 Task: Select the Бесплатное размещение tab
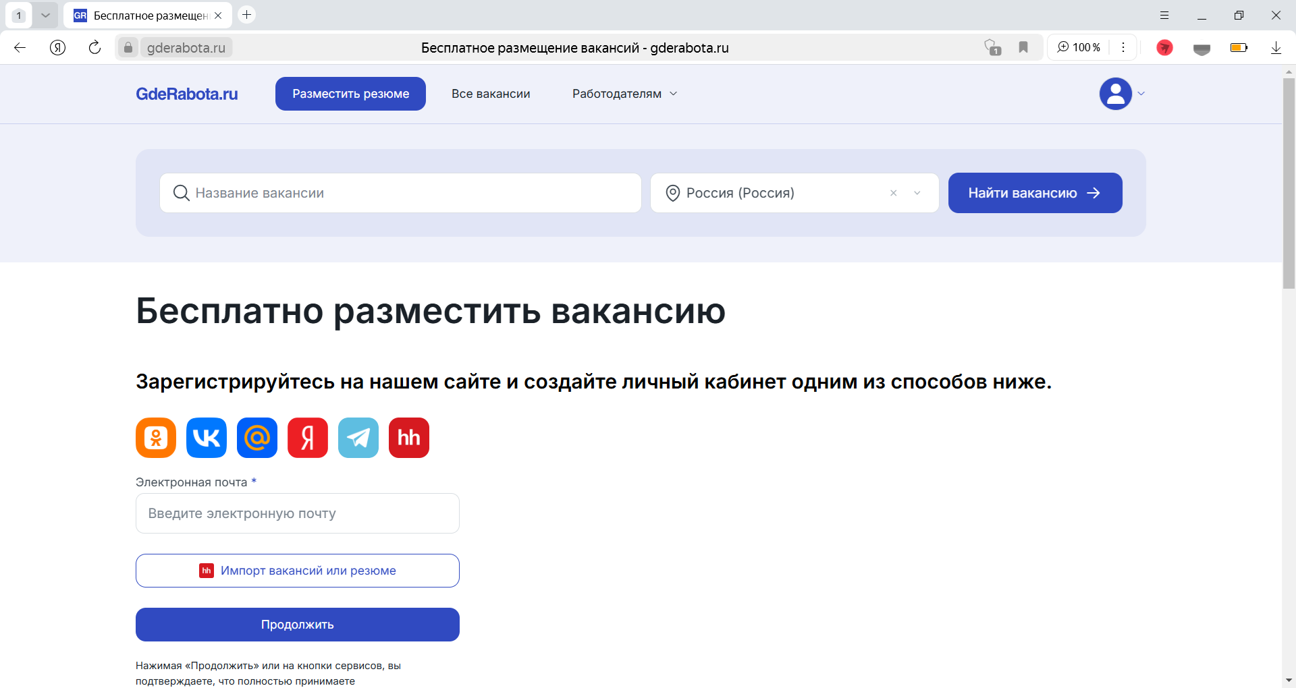[x=148, y=15]
